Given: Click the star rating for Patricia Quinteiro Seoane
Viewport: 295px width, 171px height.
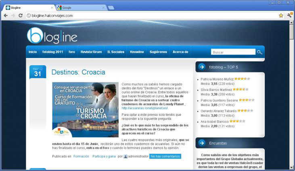Looking at the screenshot, I should click(x=247, y=100).
